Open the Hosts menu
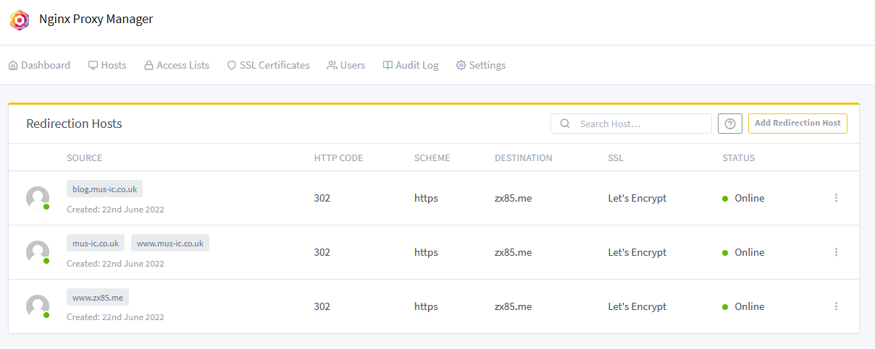Screen dimensions: 875x349 tap(107, 65)
